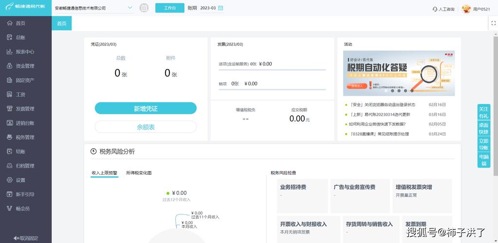
Task: Click the 发票管理 invoice icon
Action: pos(10,109)
